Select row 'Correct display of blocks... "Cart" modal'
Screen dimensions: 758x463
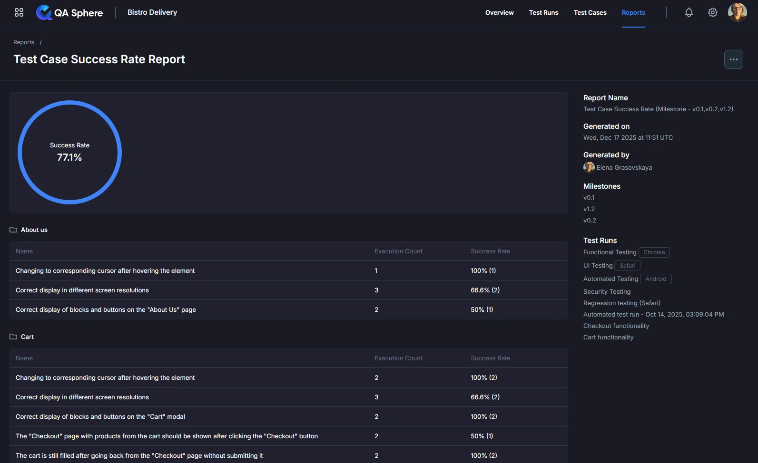(288, 416)
